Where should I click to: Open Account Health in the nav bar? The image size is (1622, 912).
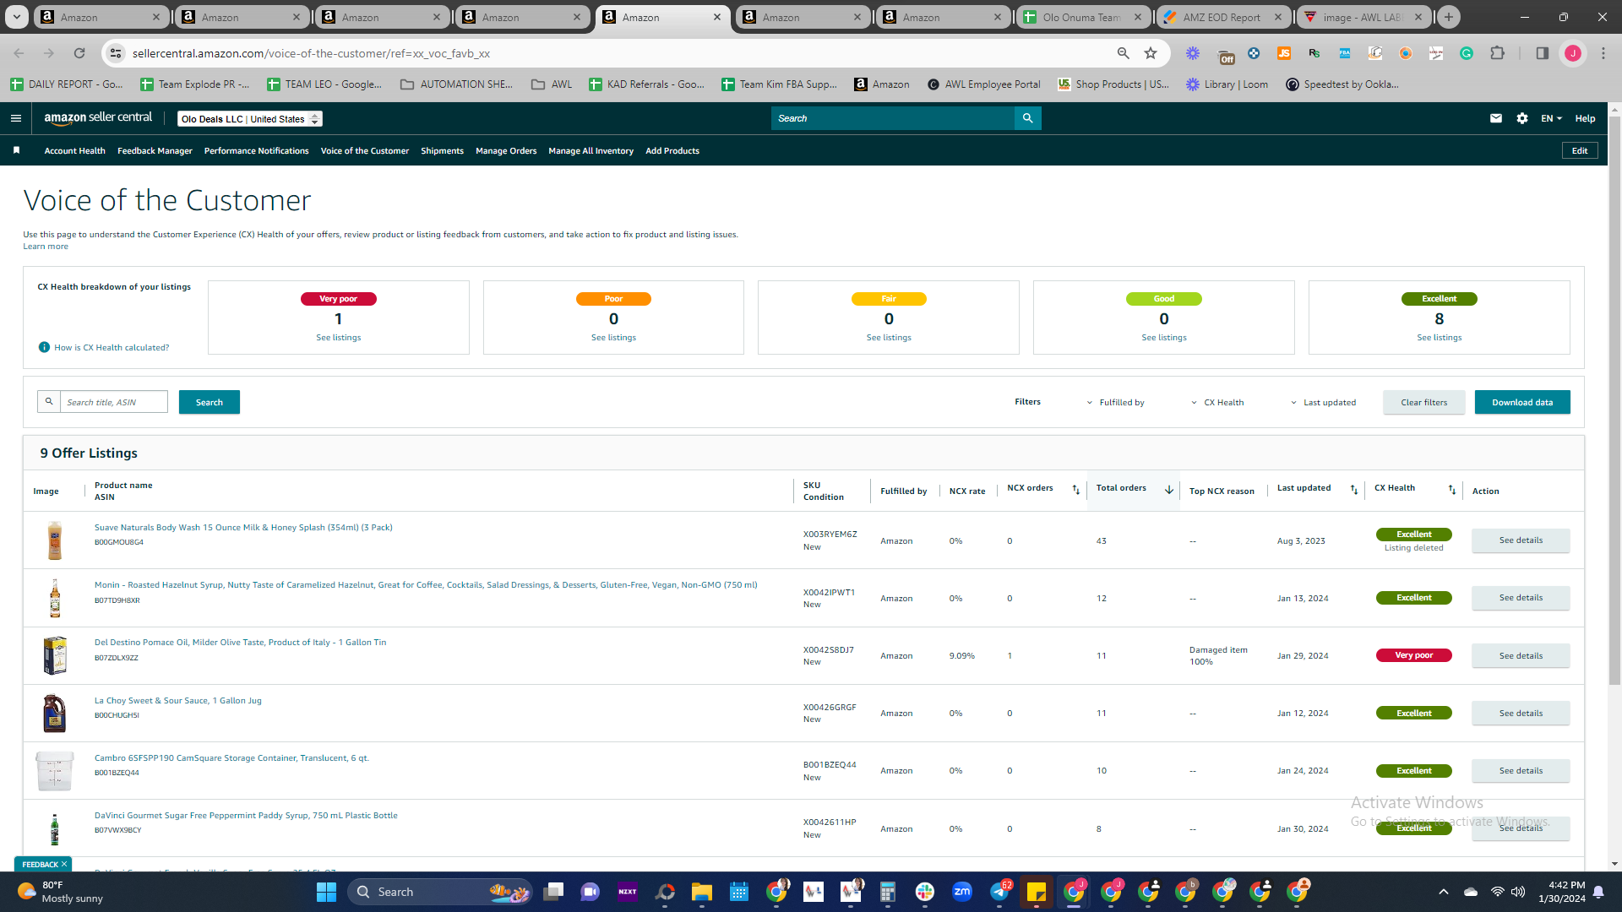(x=74, y=151)
